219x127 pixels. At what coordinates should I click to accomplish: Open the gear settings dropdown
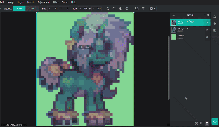coord(153,8)
